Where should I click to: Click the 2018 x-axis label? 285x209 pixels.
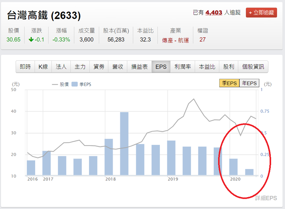(x=110, y=179)
